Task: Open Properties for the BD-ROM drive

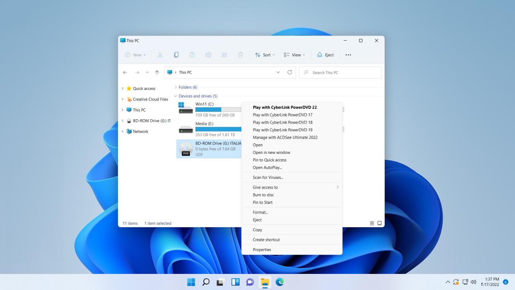Action: (x=262, y=249)
